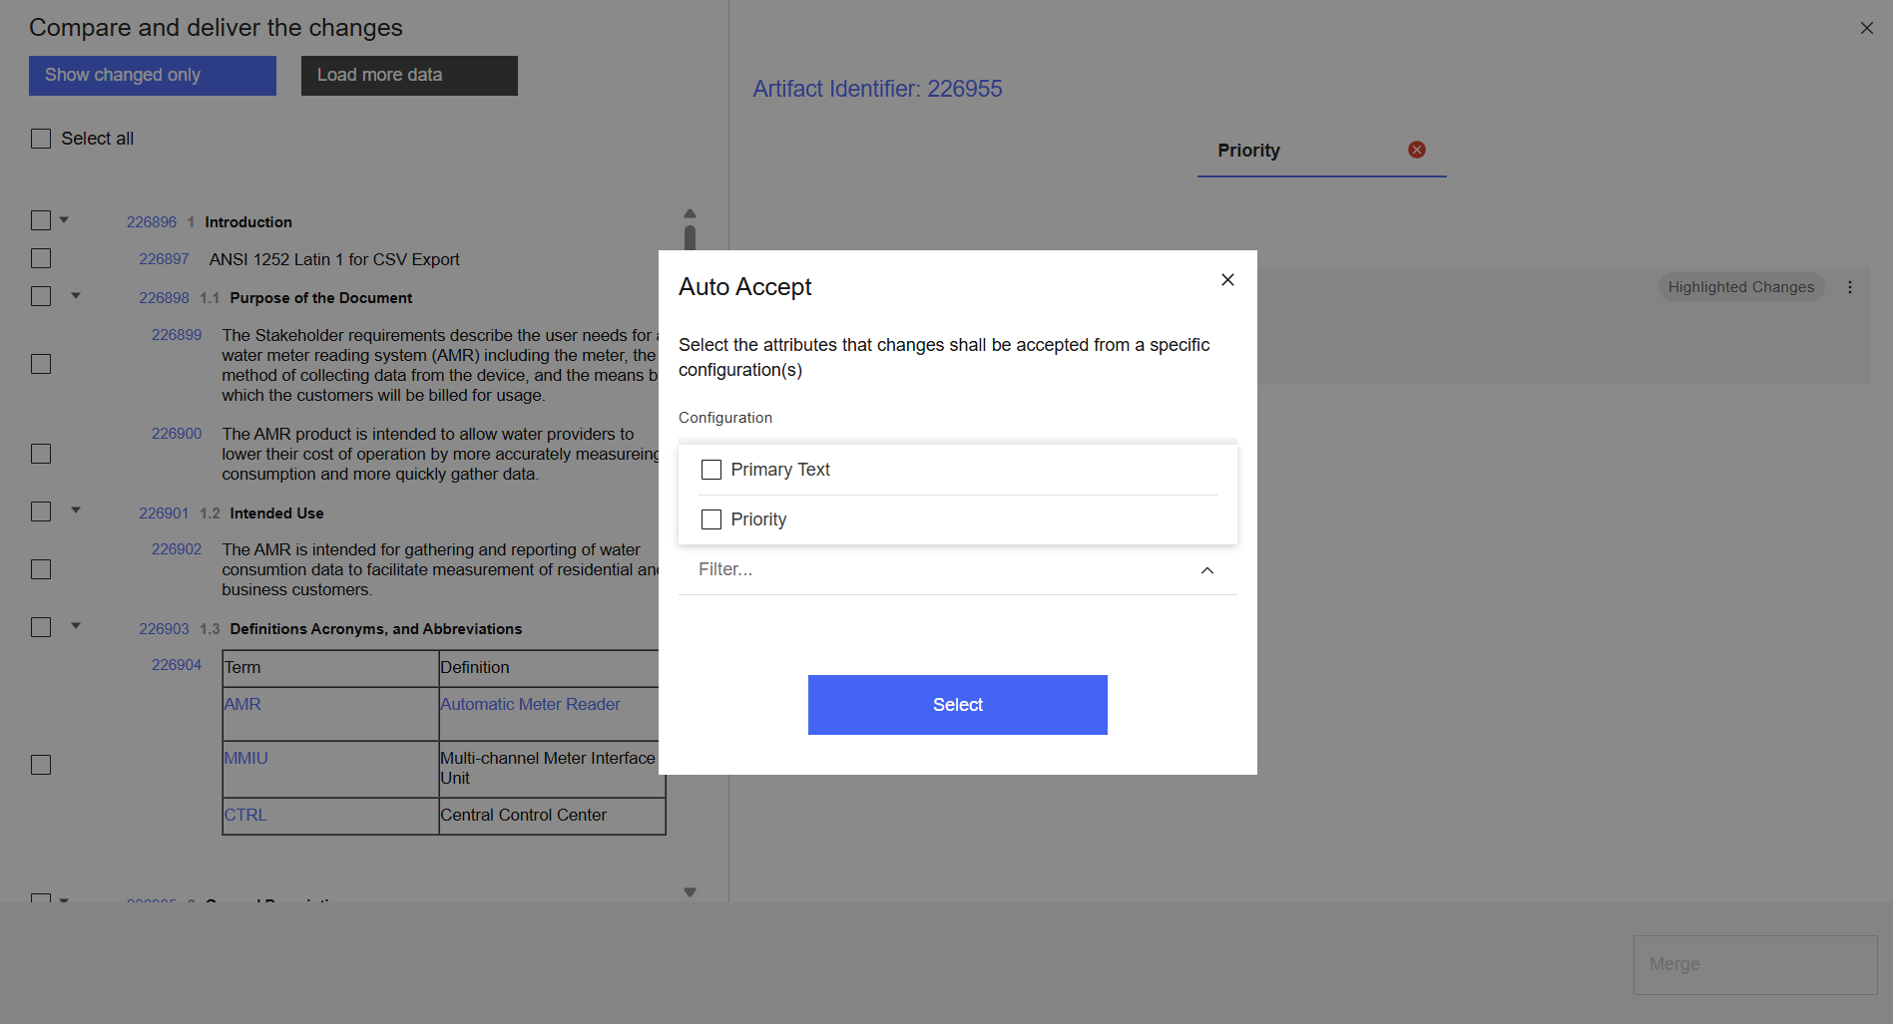The height and width of the screenshot is (1024, 1893).
Task: Switch to the Priority tab
Action: (1248, 151)
